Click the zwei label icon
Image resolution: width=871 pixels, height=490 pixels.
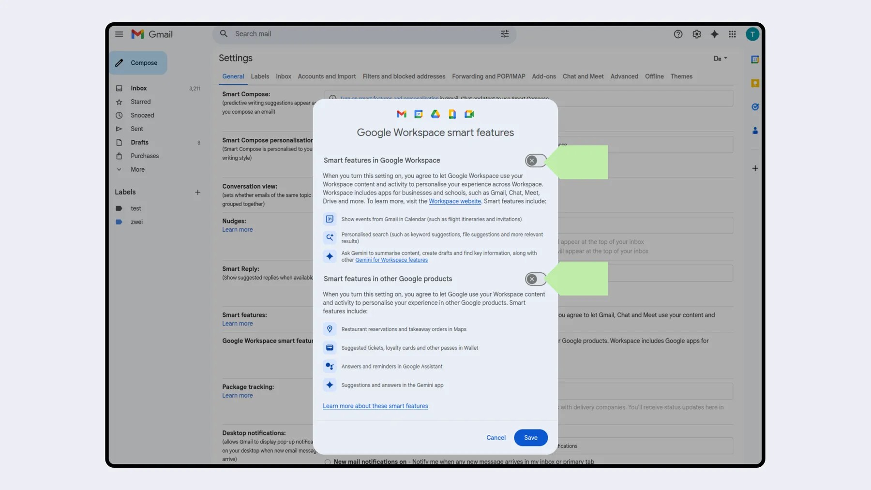[119, 222]
